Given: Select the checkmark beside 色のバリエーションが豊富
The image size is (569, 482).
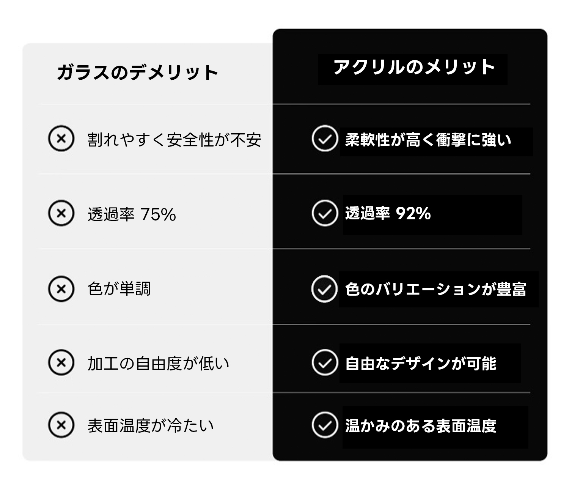Looking at the screenshot, I should click(x=324, y=289).
